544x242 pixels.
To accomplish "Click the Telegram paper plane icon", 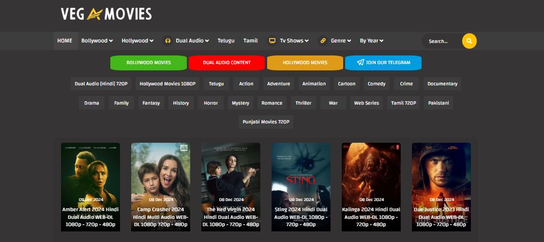I will point(361,63).
